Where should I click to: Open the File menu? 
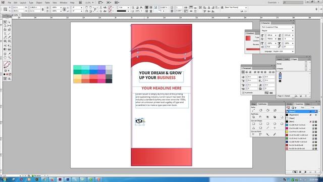[10, 3]
